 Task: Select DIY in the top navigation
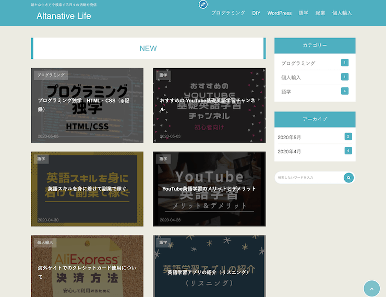point(256,13)
